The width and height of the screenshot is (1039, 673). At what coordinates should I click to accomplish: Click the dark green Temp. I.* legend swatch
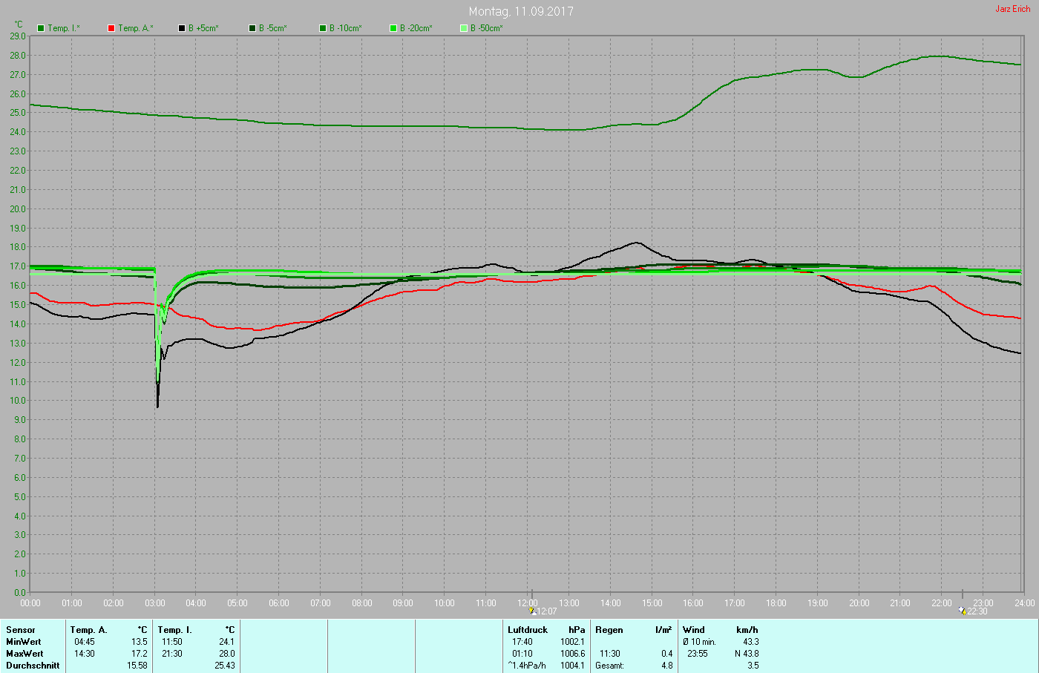41,28
